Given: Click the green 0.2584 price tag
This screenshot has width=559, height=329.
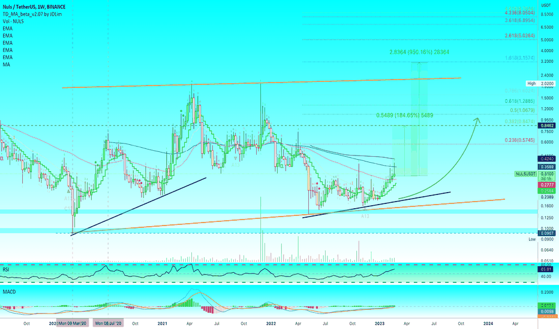Looking at the screenshot, I should pyautogui.click(x=547, y=191).
